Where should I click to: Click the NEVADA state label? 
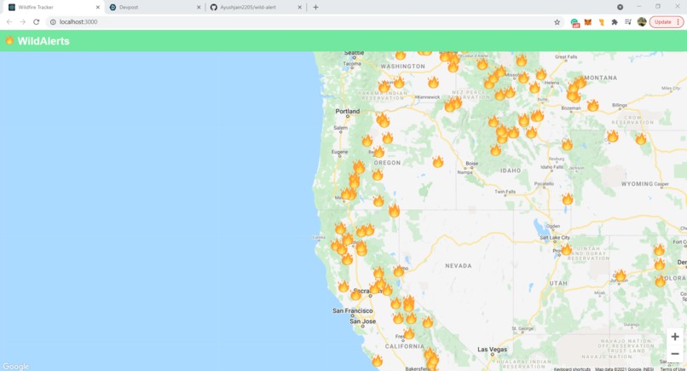coord(459,266)
